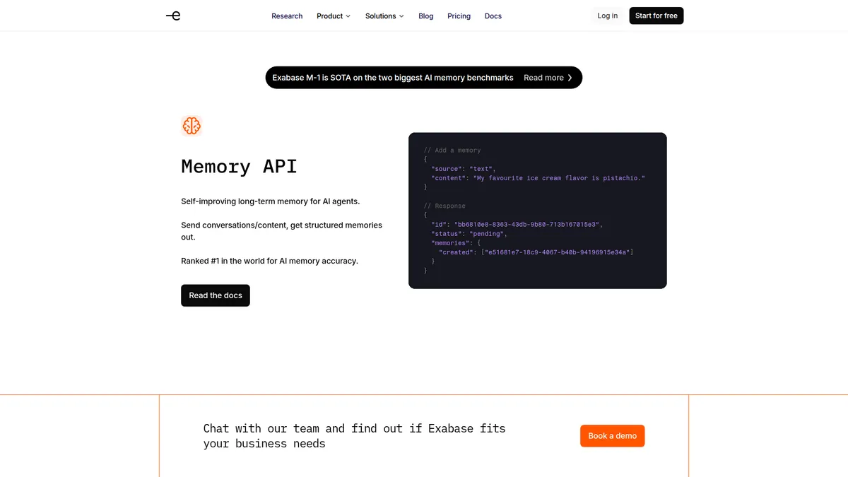This screenshot has height=477, width=848.
Task: Go to the Blog page
Action: tap(426, 16)
